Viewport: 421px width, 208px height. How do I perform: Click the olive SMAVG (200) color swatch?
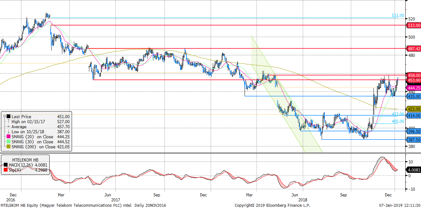point(9,147)
